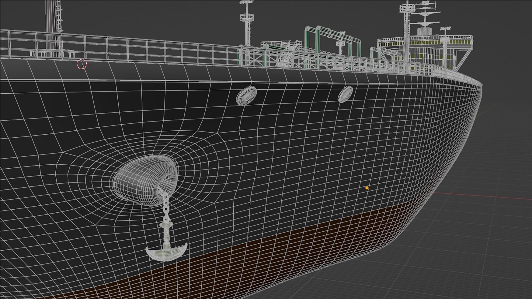Click the red-white 3D cursor marker

point(82,64)
